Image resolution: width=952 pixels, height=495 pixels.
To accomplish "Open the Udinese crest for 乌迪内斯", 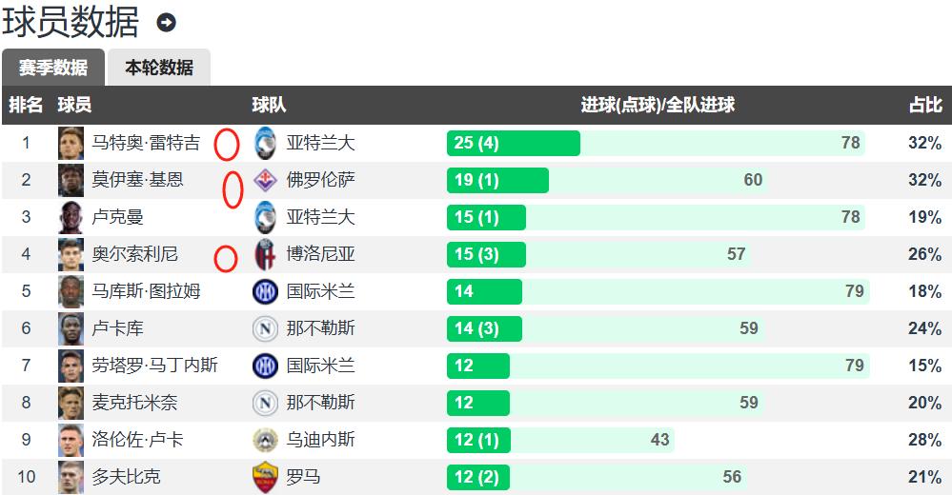I will pyautogui.click(x=265, y=440).
